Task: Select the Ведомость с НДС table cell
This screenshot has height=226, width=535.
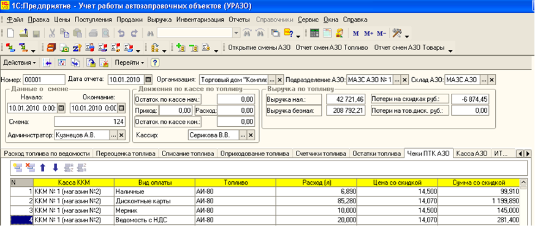Action: point(154,220)
